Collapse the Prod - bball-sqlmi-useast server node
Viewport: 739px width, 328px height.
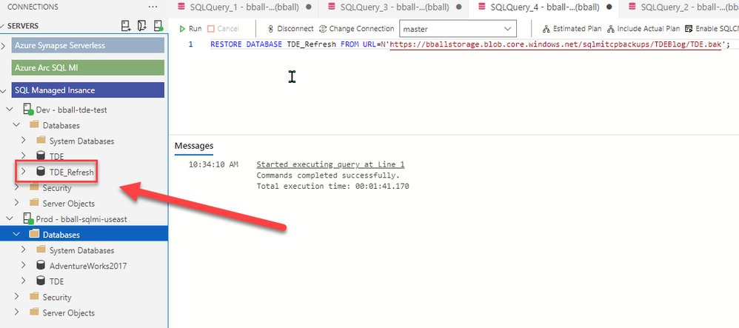tap(10, 218)
